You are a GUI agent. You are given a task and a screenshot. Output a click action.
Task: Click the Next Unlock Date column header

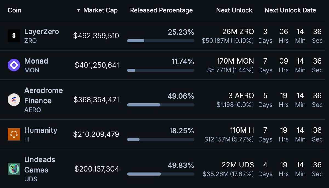click(290, 10)
